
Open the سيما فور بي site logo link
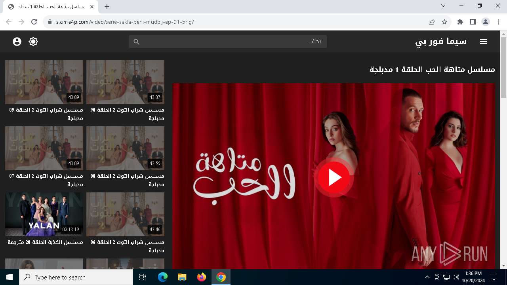point(441,41)
